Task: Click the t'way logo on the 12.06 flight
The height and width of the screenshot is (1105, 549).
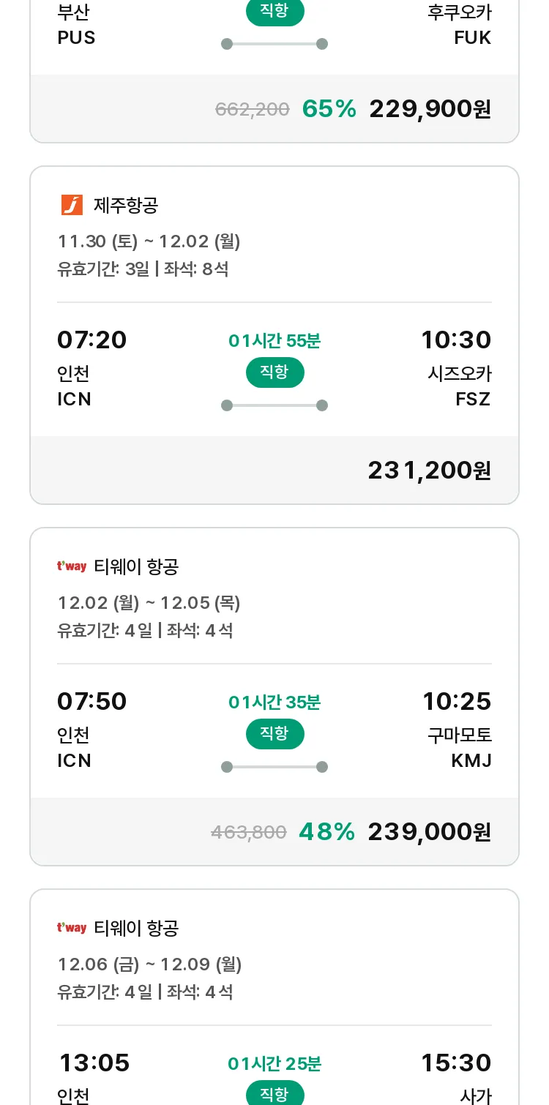Action: tap(72, 928)
